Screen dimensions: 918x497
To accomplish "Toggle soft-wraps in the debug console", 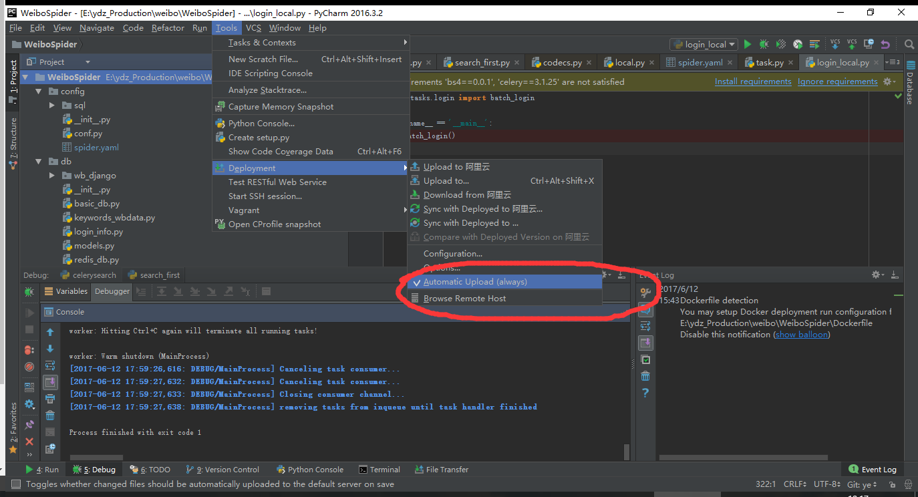I will coord(50,365).
